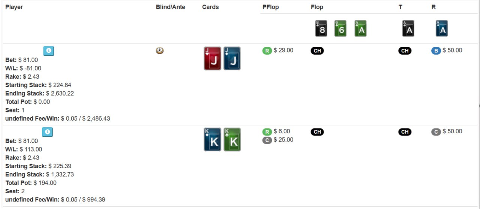
Task: Select the green King hole card
Action: (x=232, y=139)
